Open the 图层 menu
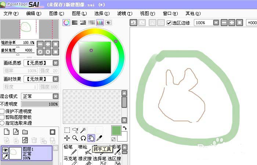 coord(79,14)
